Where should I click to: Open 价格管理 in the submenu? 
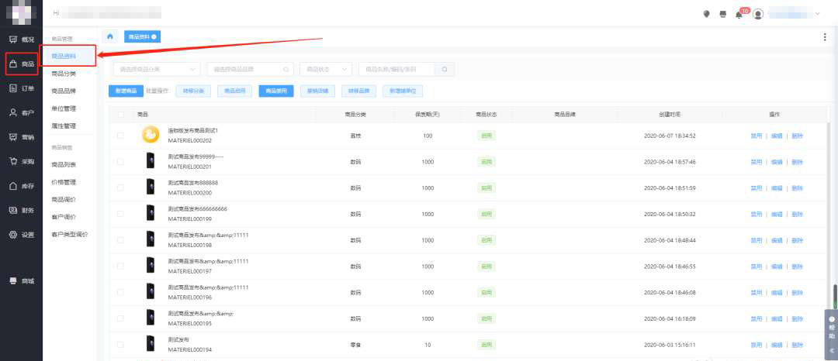64,182
